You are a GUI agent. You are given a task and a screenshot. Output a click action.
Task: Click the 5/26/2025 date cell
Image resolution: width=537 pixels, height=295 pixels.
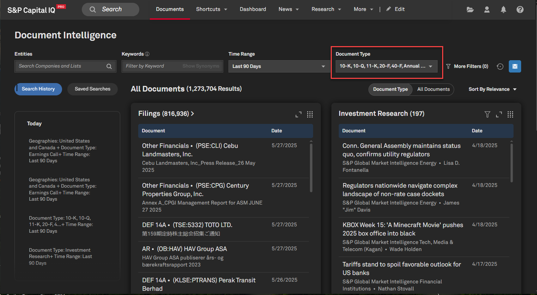point(284,280)
